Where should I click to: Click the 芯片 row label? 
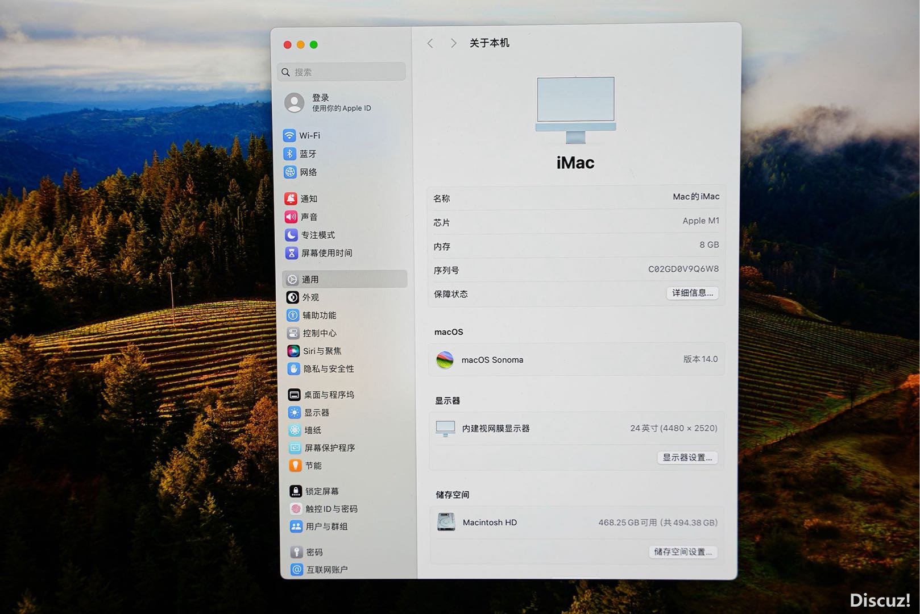tap(442, 223)
